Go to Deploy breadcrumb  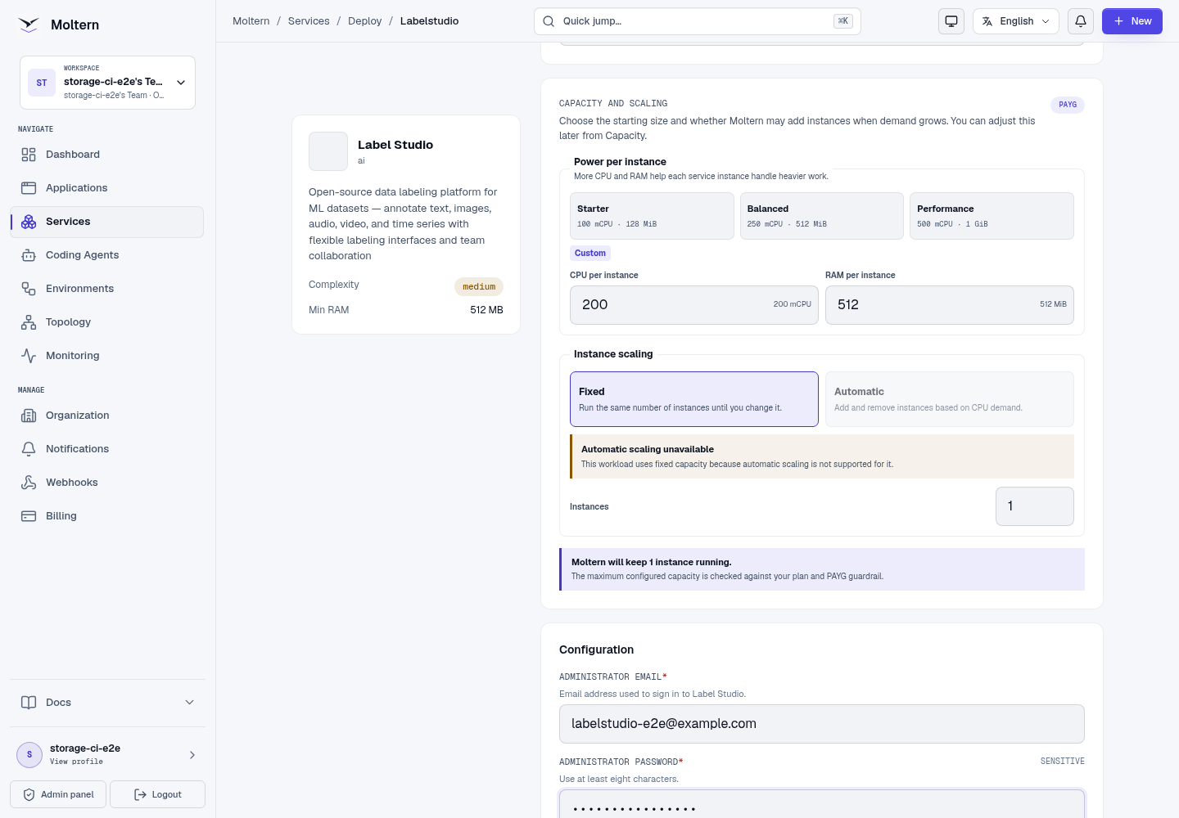[364, 21]
